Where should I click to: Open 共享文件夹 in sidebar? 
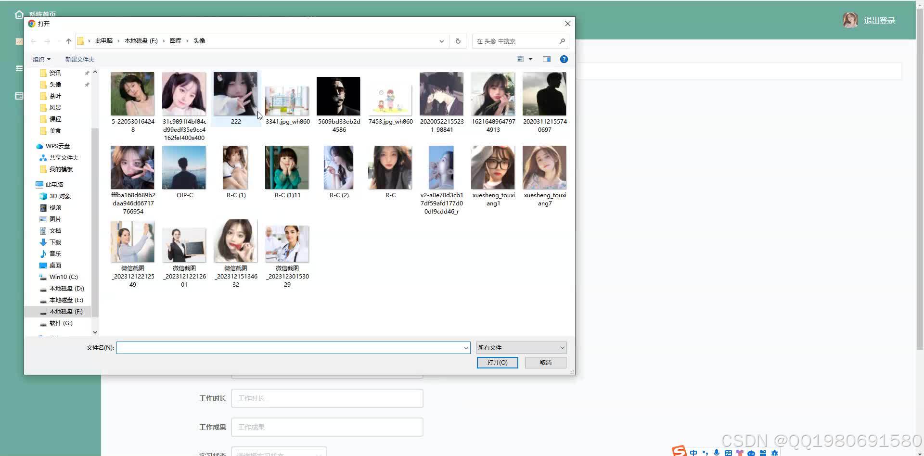(x=64, y=158)
